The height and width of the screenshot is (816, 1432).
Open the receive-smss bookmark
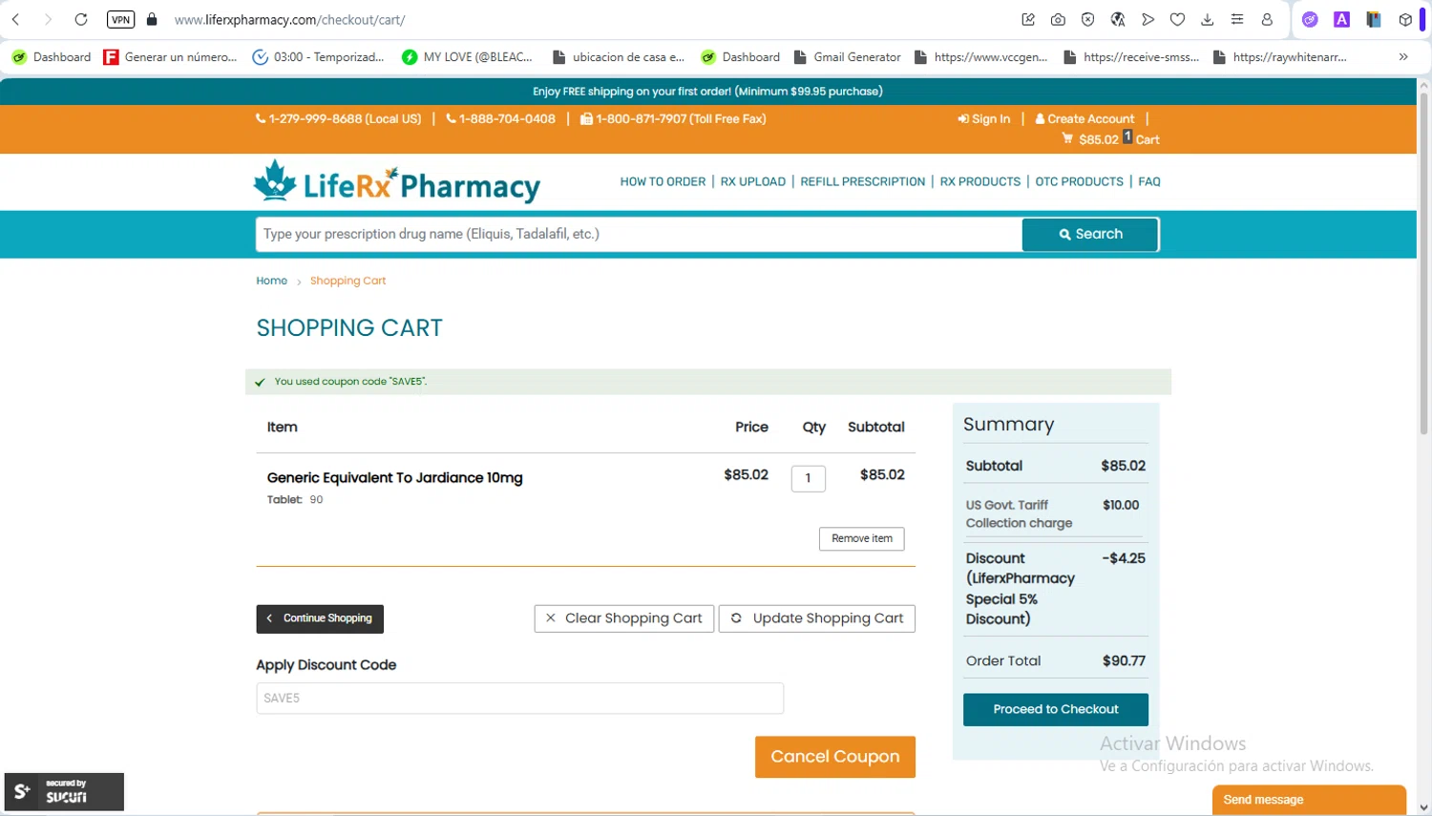(x=1131, y=57)
